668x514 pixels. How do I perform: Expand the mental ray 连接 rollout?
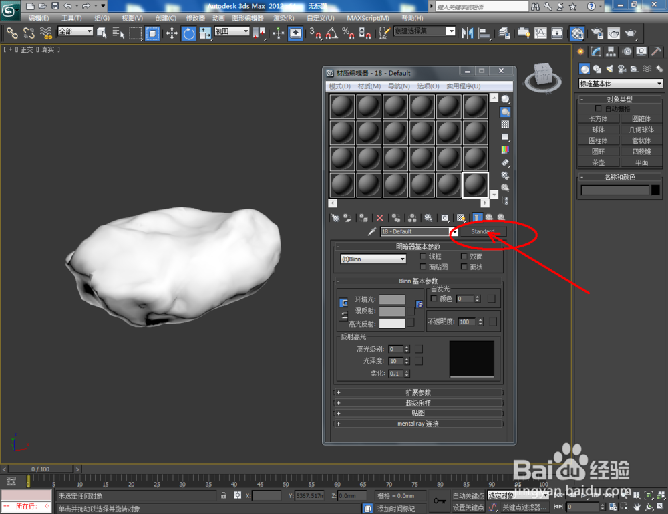418,424
